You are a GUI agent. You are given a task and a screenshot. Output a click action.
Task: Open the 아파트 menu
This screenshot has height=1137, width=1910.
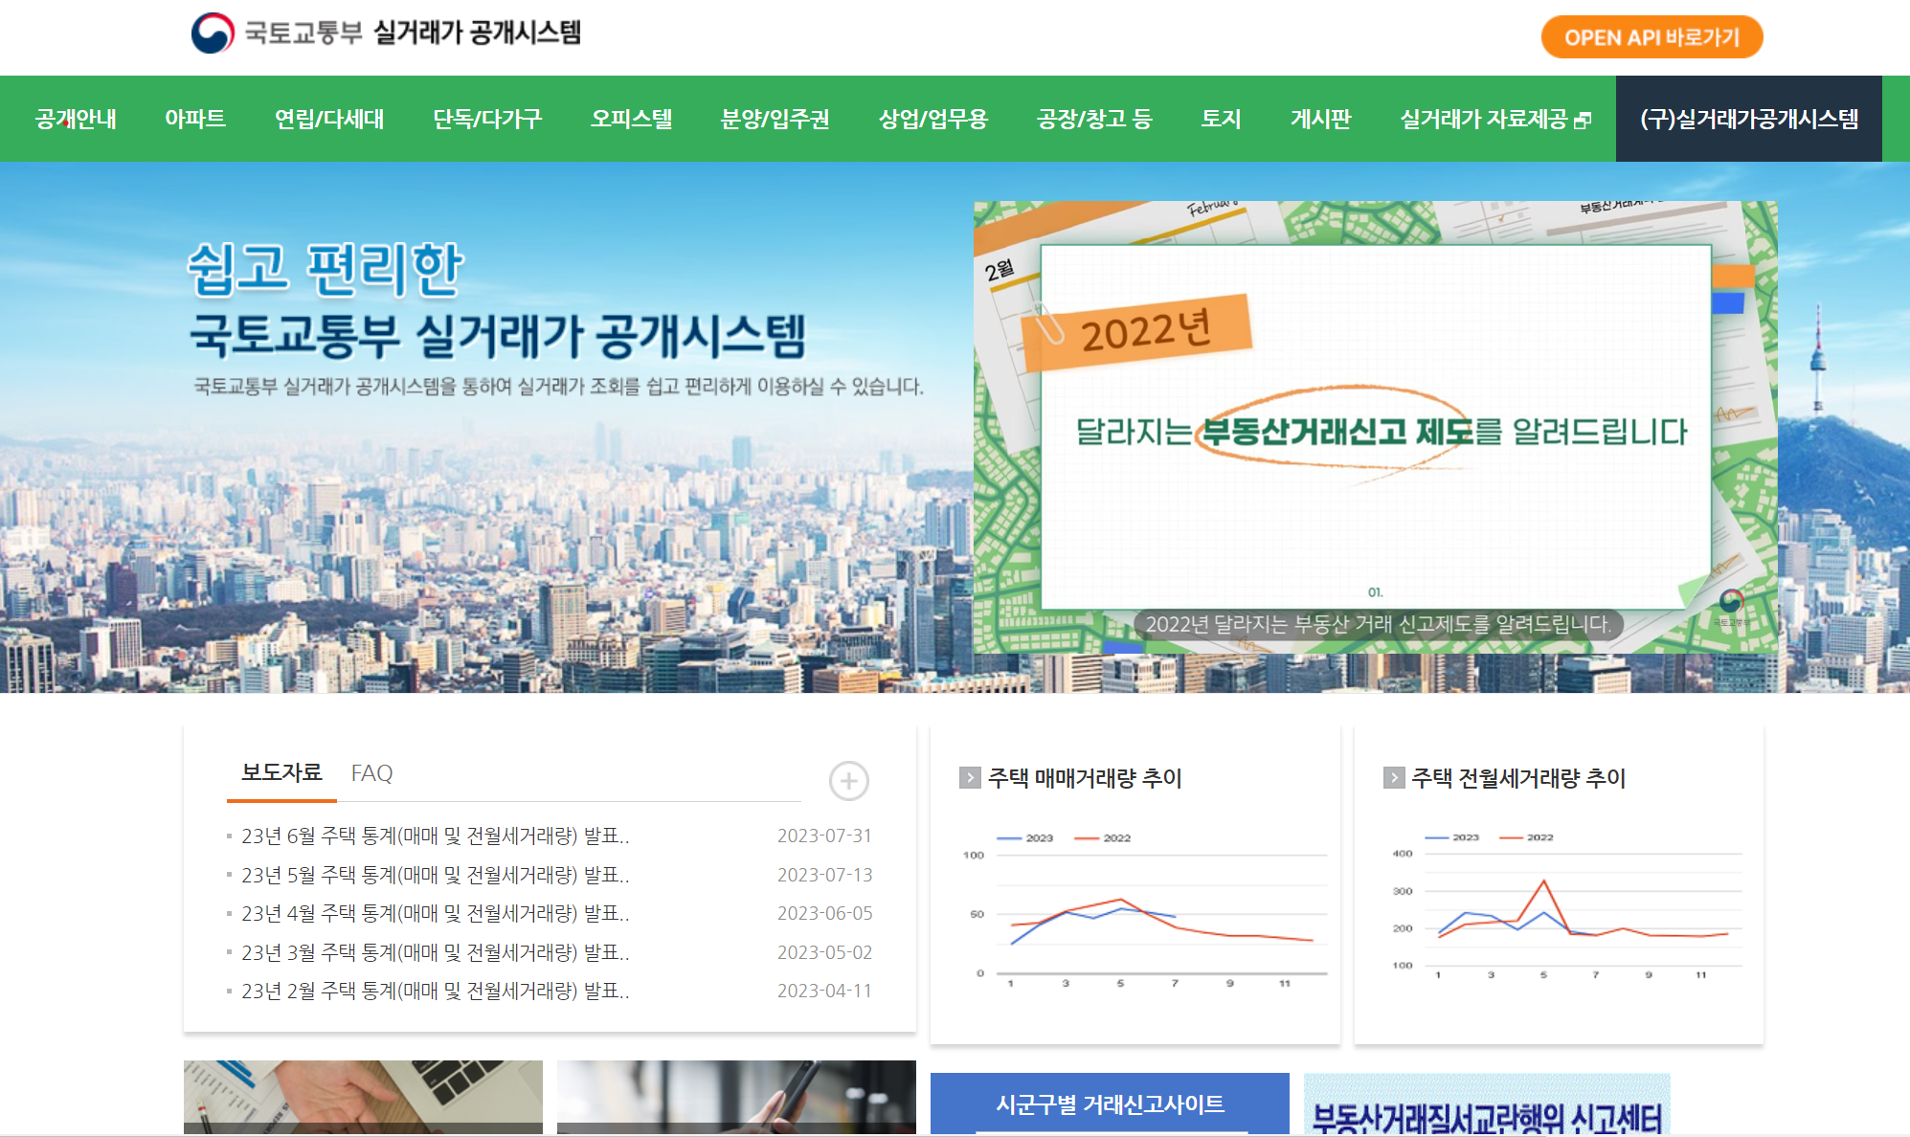click(x=195, y=119)
